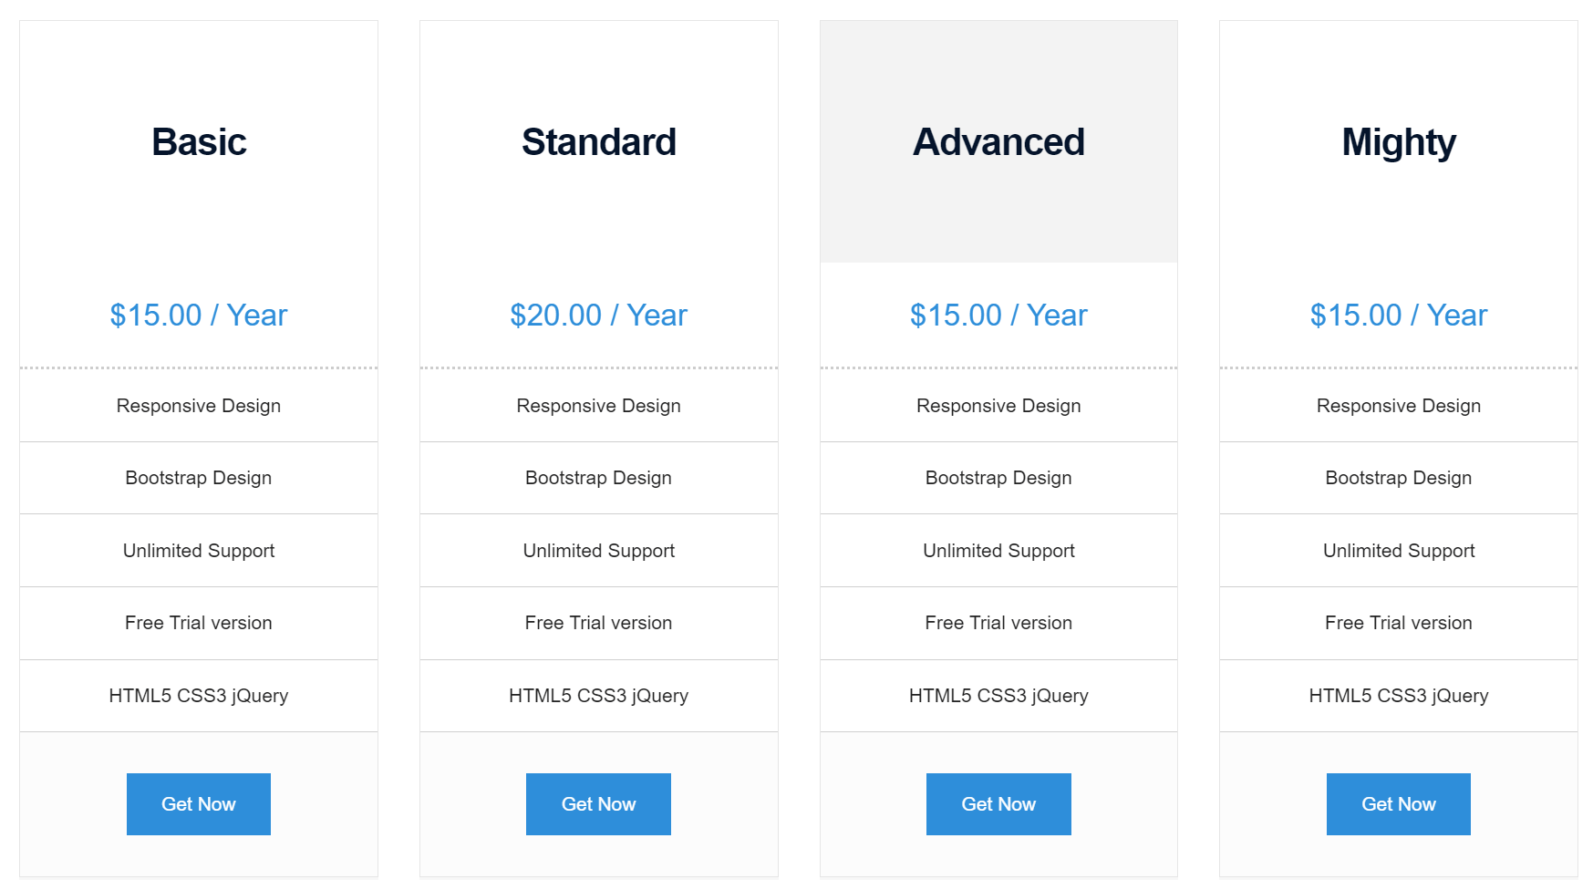Click Free Trial version in the Mighty column
This screenshot has height=890, width=1593.
click(1399, 623)
